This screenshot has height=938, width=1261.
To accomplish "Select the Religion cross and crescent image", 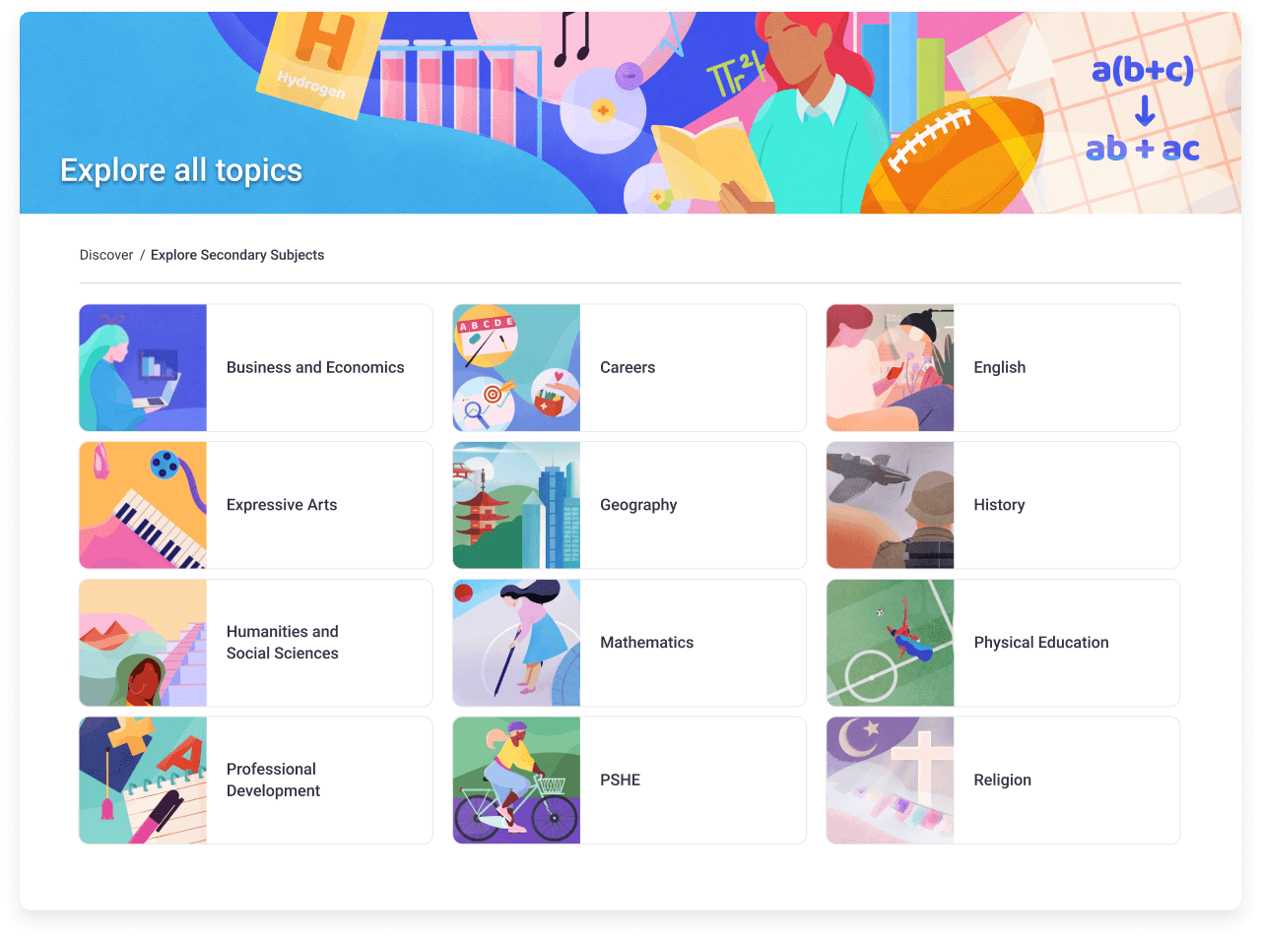I will tap(890, 781).
